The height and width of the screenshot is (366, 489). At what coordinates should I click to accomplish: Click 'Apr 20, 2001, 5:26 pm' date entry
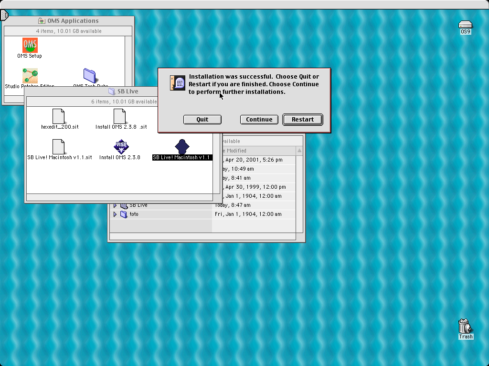[x=254, y=160]
